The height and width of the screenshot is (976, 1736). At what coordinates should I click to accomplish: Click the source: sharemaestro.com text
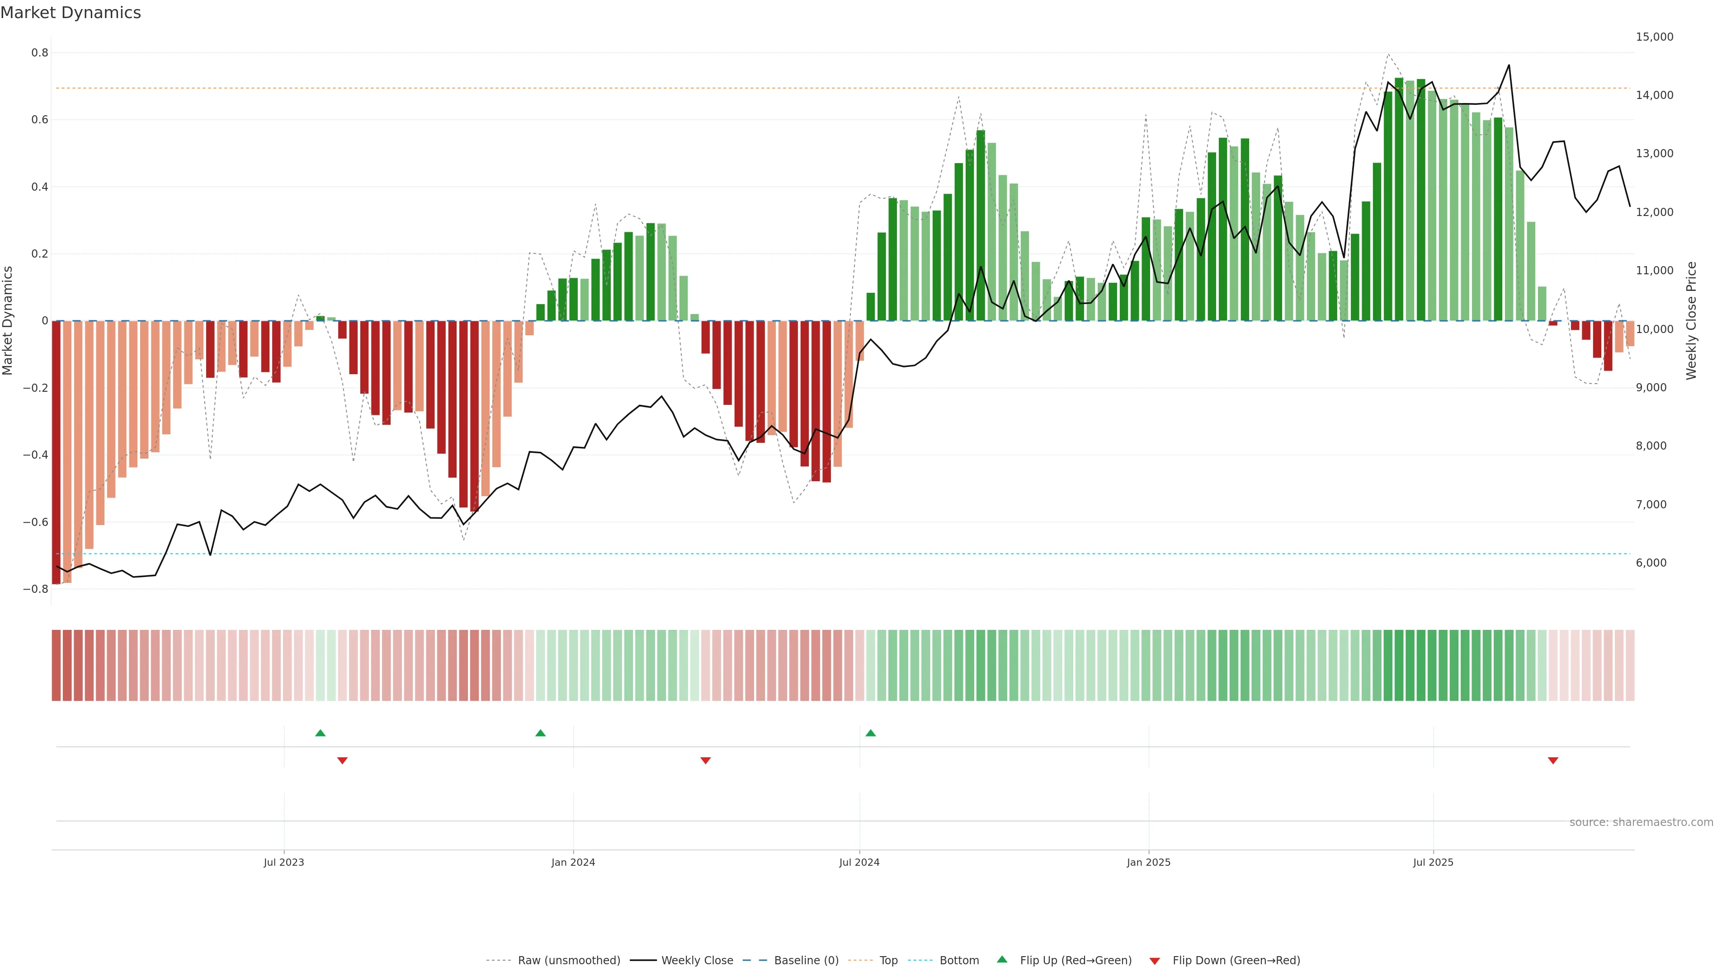1641,822
